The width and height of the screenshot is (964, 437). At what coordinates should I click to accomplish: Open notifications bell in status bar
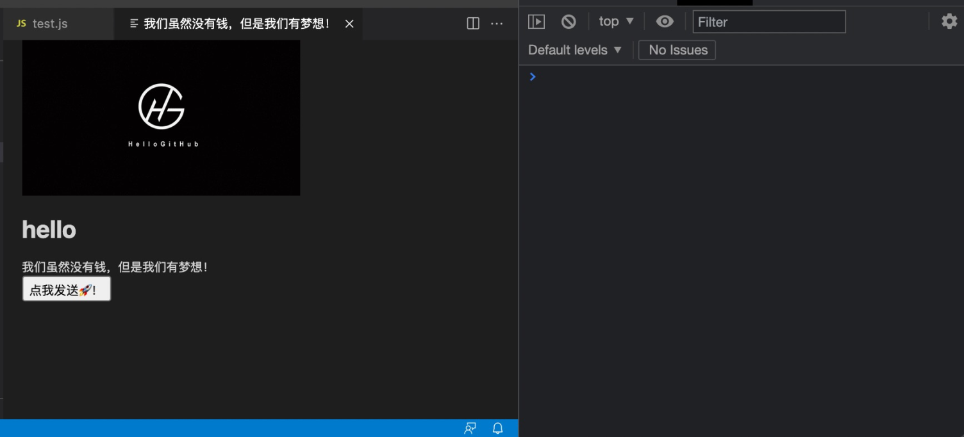coord(497,428)
